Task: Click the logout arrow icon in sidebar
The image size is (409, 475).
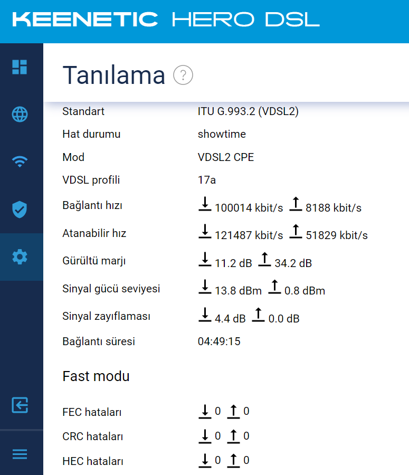Action: [x=20, y=405]
